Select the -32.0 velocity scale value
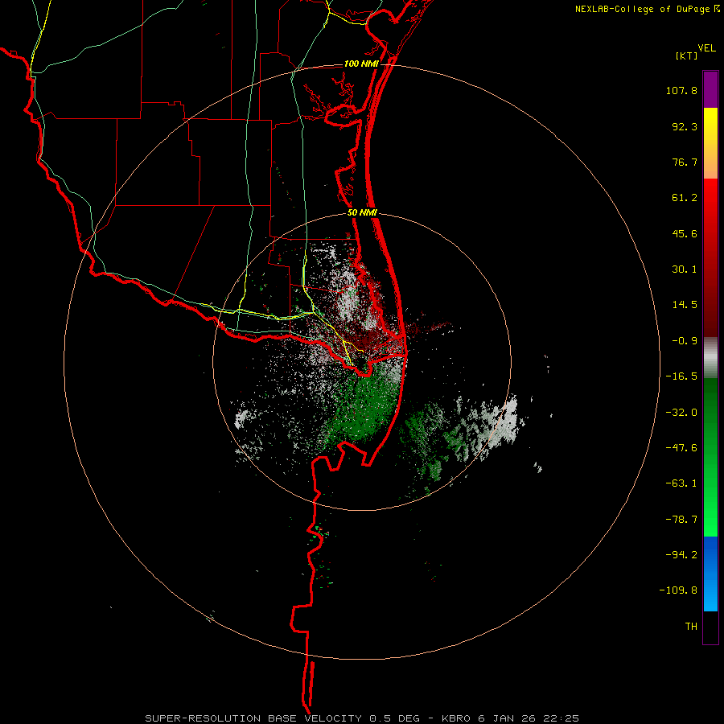Image resolution: width=724 pixels, height=724 pixels. click(x=681, y=413)
